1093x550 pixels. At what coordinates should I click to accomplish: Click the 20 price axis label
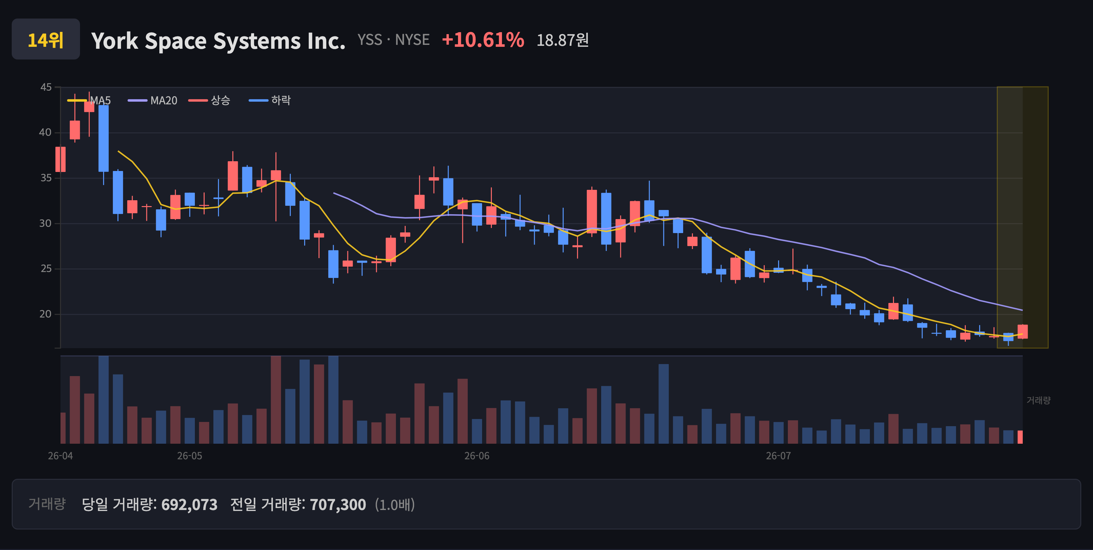(x=46, y=314)
